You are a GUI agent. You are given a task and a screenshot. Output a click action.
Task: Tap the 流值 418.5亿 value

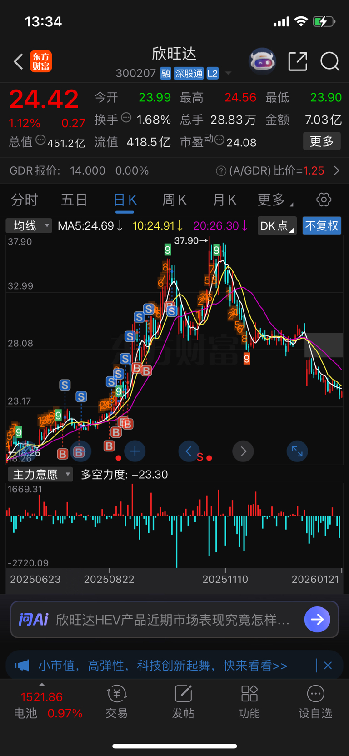(149, 142)
